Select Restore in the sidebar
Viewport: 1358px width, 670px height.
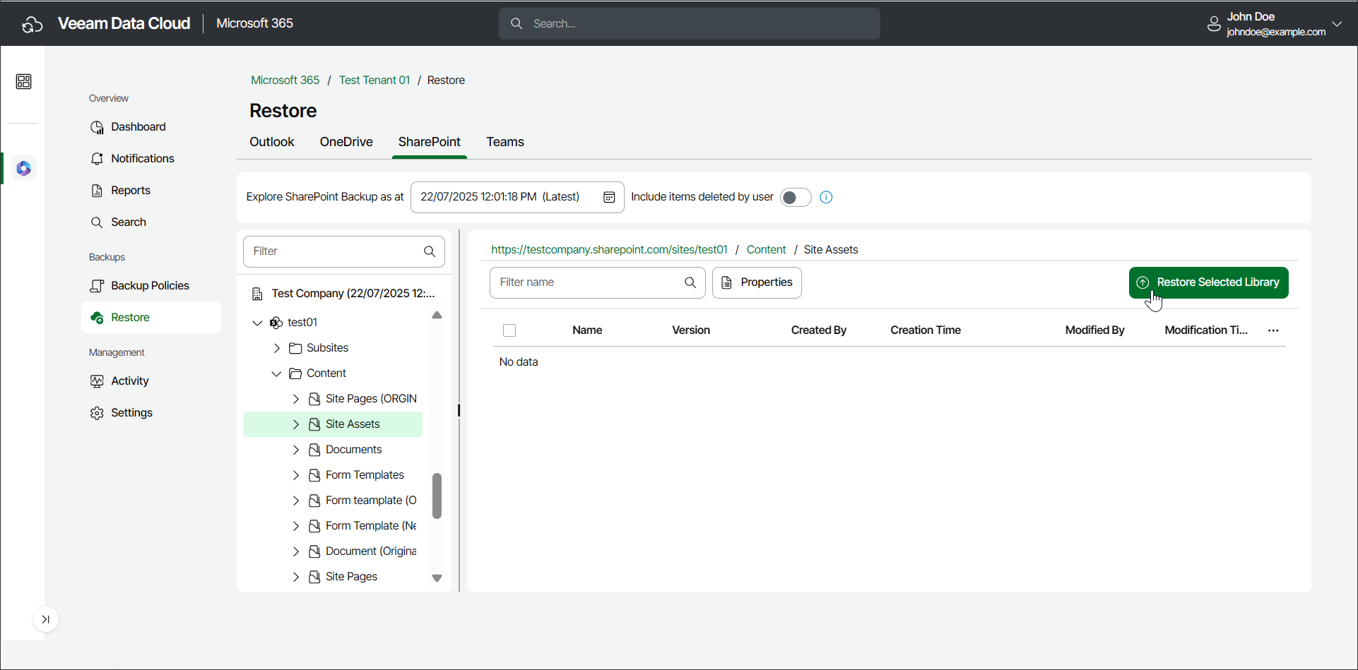tap(151, 318)
